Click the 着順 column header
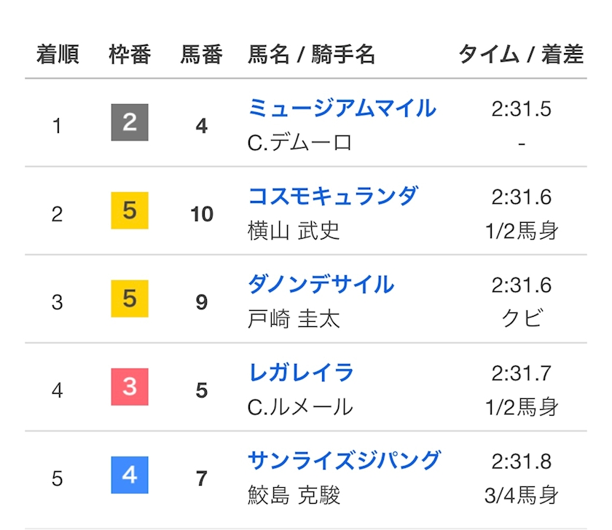 58,55
